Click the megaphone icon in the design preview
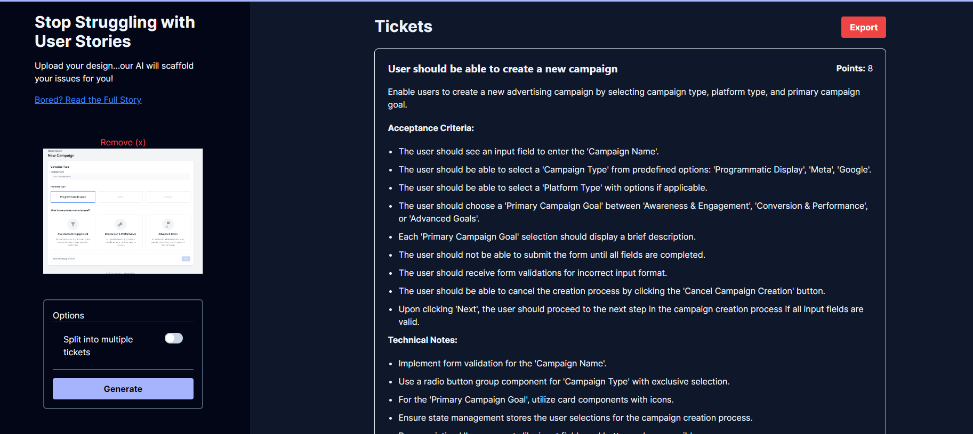The image size is (973, 434). coord(120,224)
